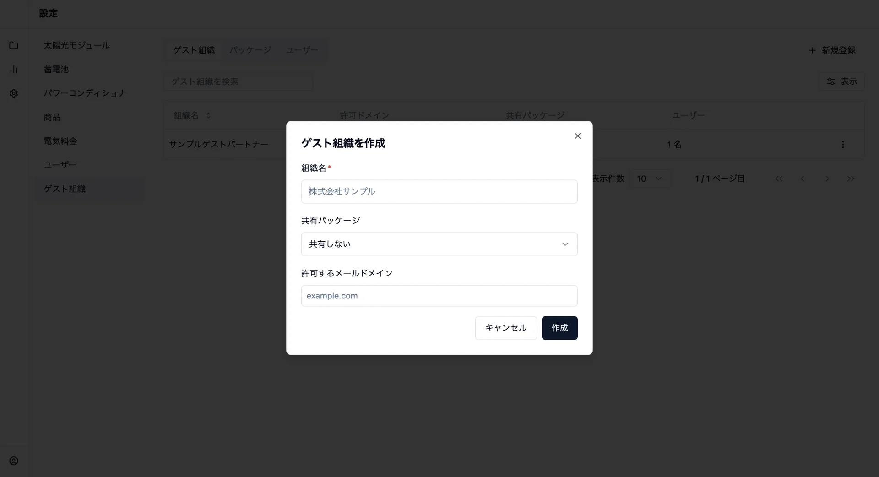
Task: Click the 新規登録 button
Action: 832,50
